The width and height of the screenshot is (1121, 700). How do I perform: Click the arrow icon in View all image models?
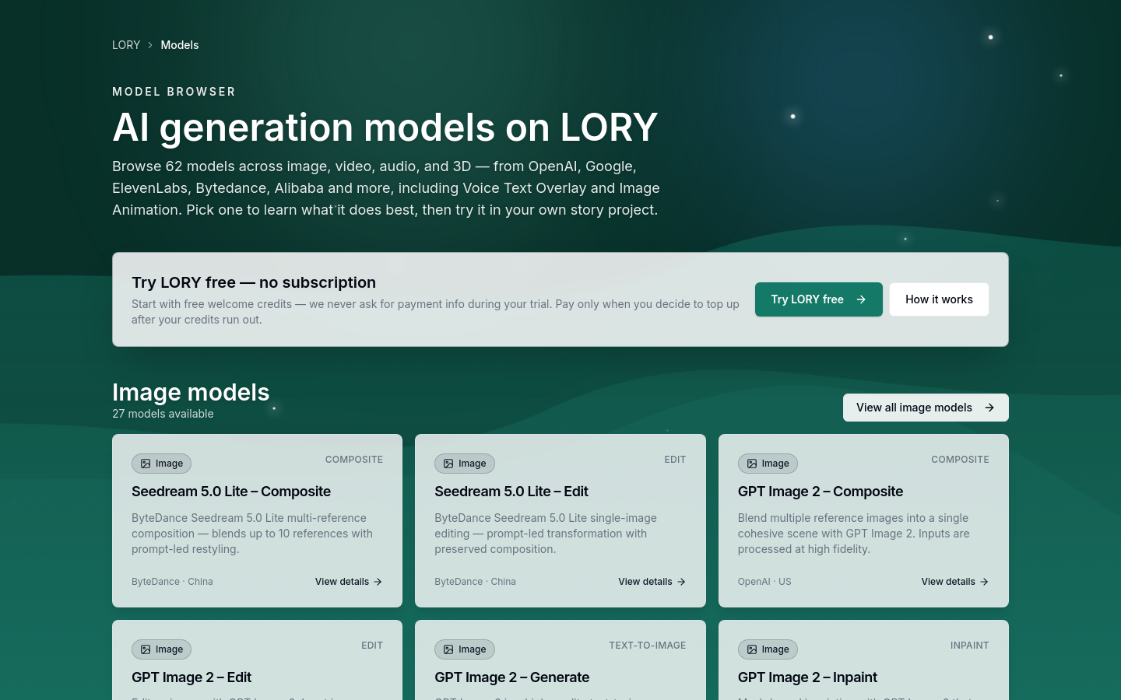(x=989, y=408)
